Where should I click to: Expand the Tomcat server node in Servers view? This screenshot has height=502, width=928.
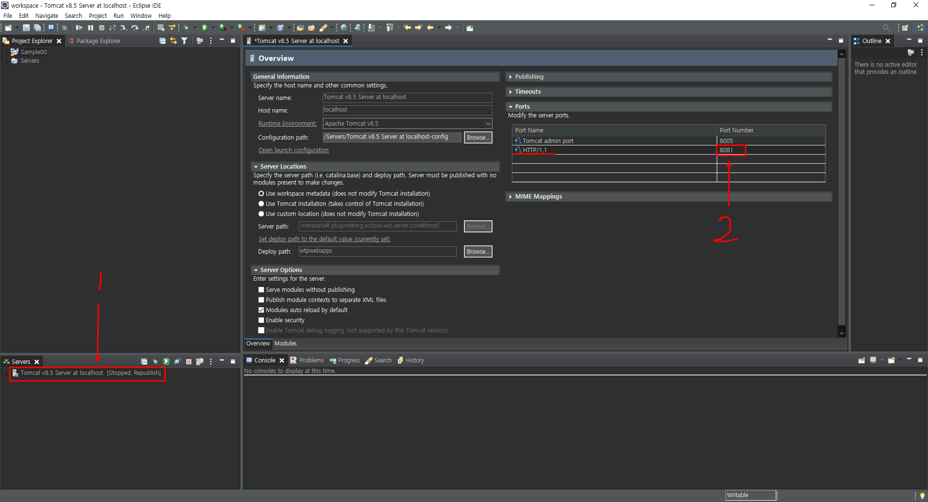[x=6, y=373]
